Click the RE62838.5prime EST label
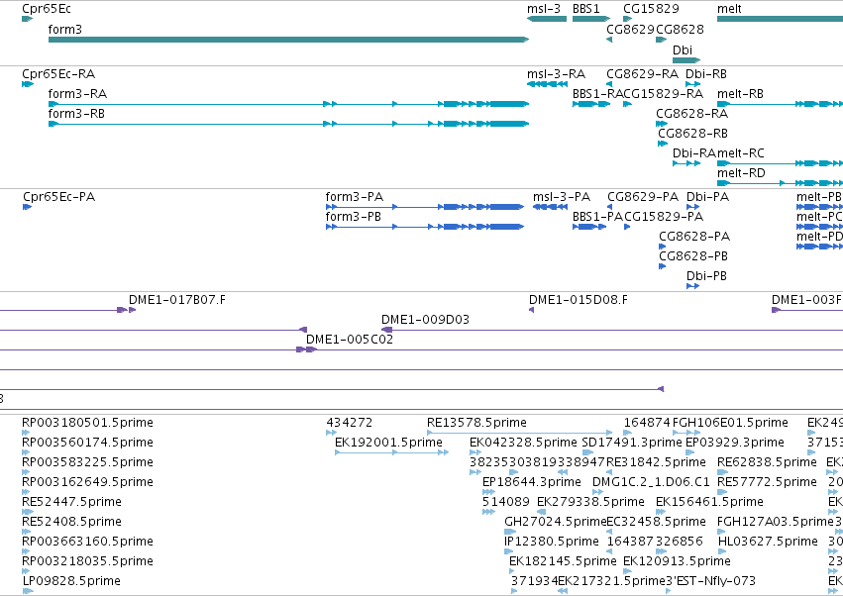 (x=767, y=462)
